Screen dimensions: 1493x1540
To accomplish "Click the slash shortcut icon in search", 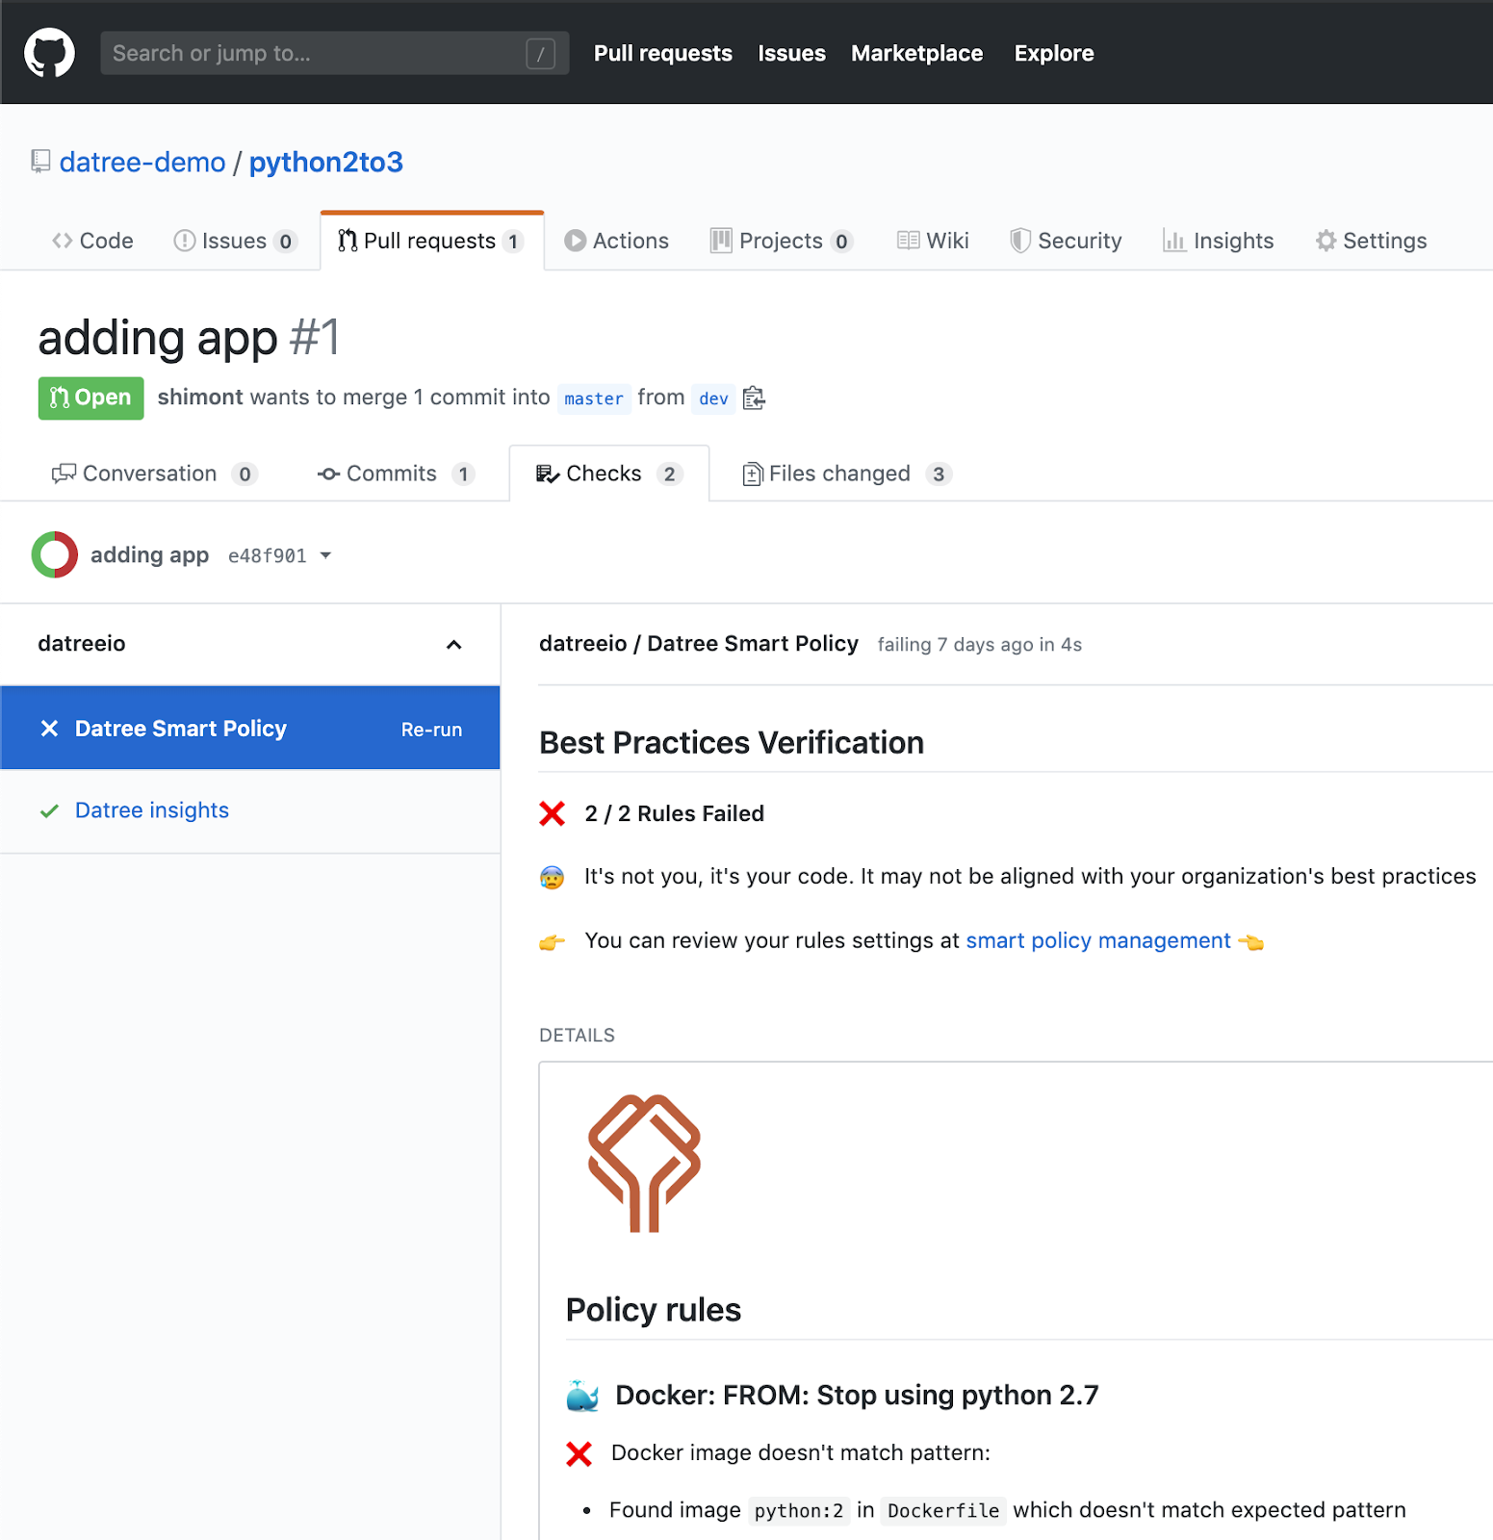I will tap(541, 54).
